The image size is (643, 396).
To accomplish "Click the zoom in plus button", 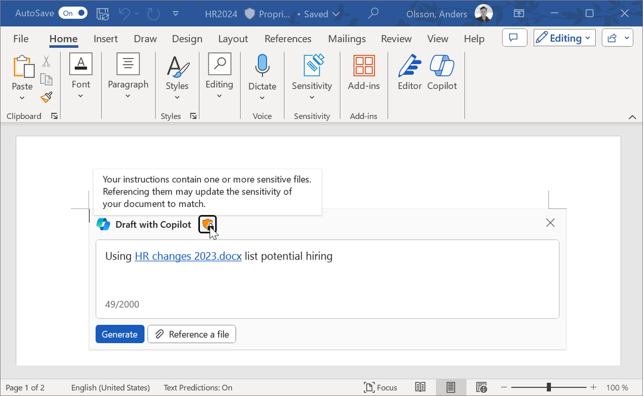I will 593,387.
